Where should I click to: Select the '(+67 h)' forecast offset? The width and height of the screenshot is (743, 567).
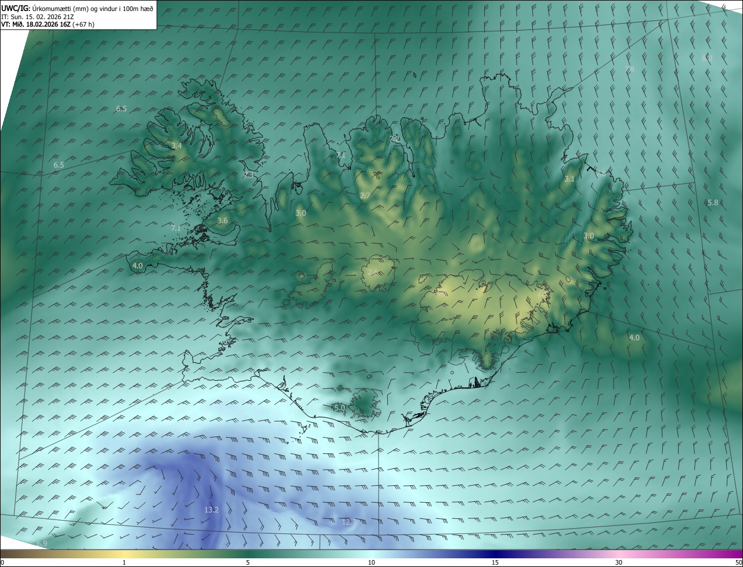tap(84, 24)
